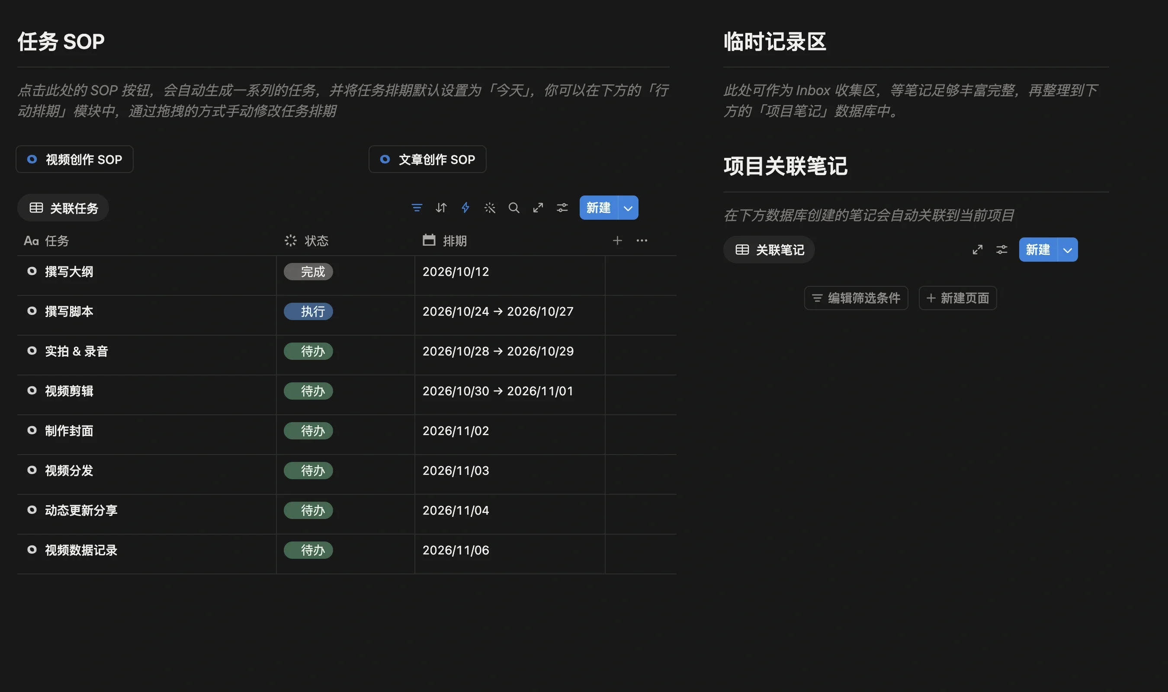Open the 实拍 & 录音 task
Viewport: 1168px width, 692px height.
[77, 351]
